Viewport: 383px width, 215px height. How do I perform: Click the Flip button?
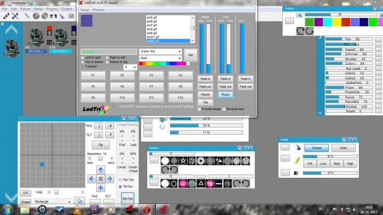101,145
